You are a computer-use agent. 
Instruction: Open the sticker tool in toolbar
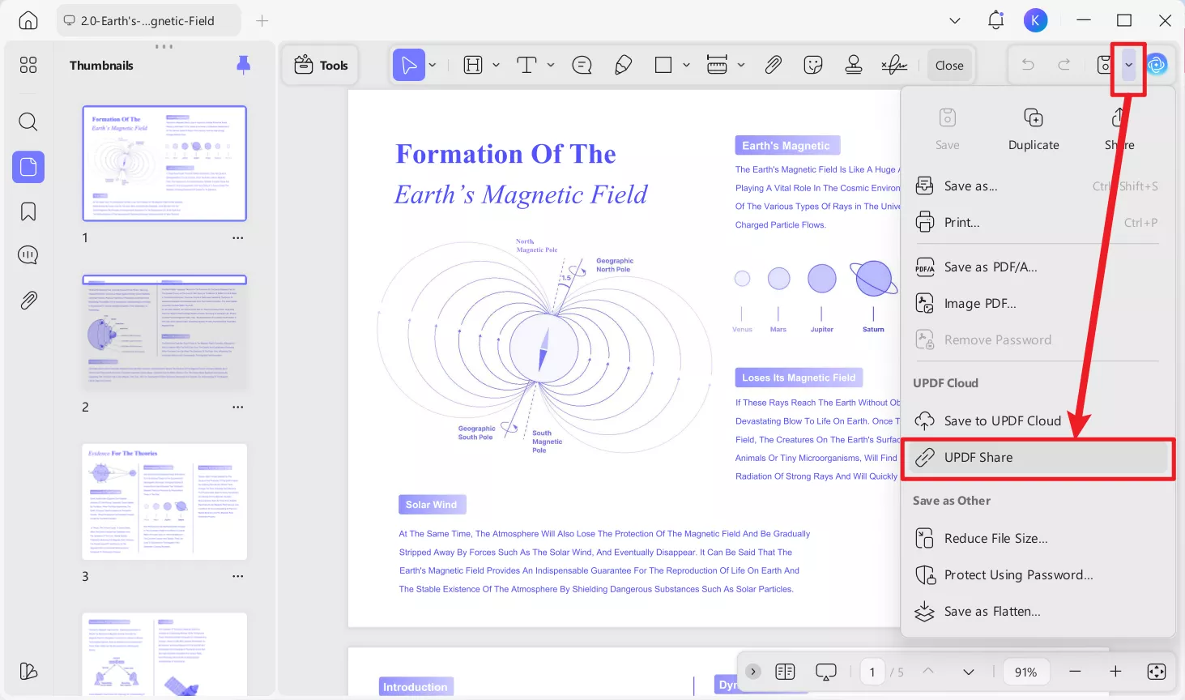pyautogui.click(x=813, y=66)
